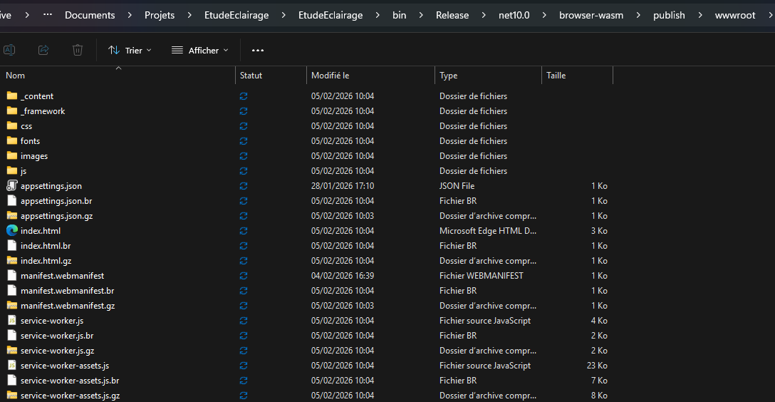Click the sync status icon for fonts

click(x=244, y=141)
